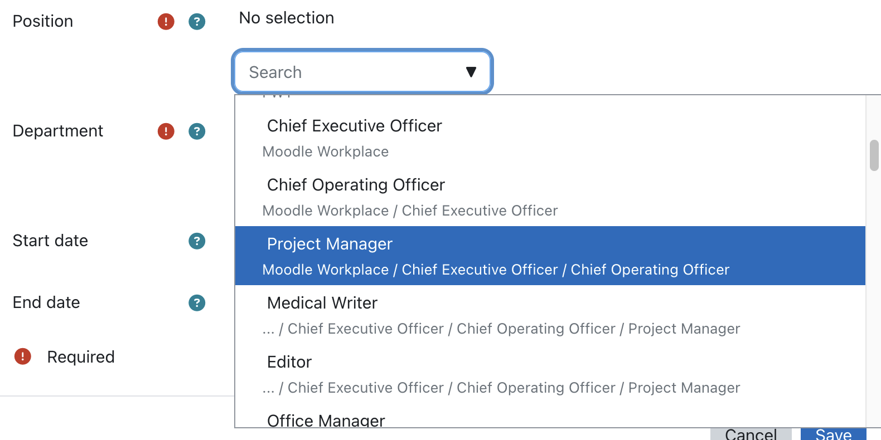This screenshot has width=881, height=440.
Task: Cancel the job assignment form
Action: [x=751, y=434]
